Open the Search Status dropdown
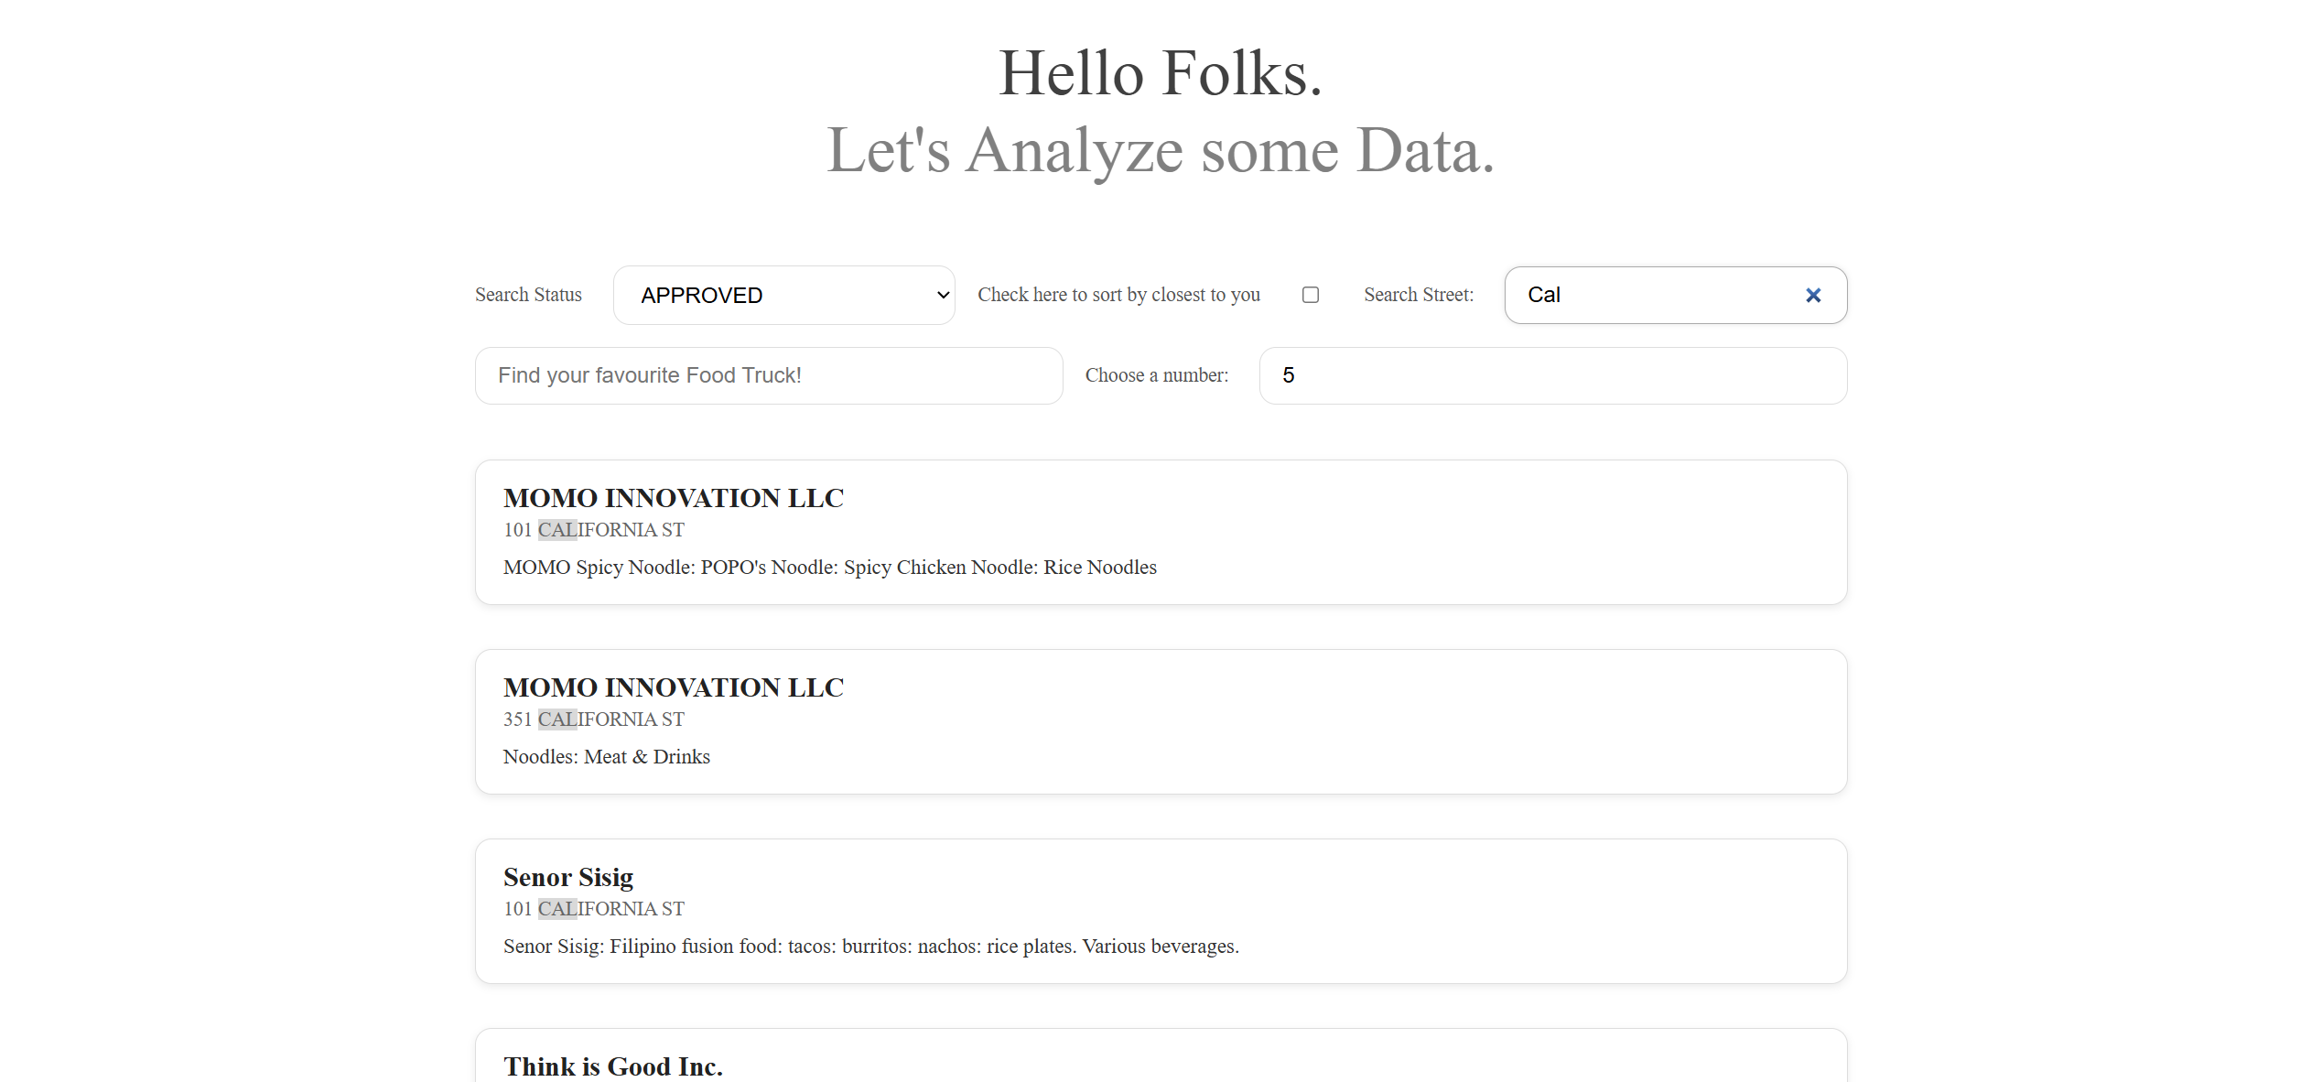The image size is (2322, 1082). click(783, 294)
